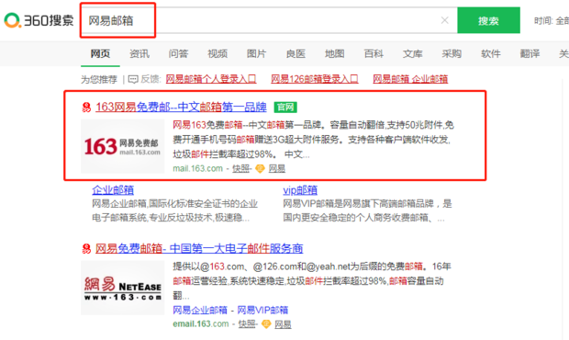Image resolution: width=569 pixels, height=340 pixels.
Task: Open the vip邮箱 sub-link
Action: (x=300, y=189)
